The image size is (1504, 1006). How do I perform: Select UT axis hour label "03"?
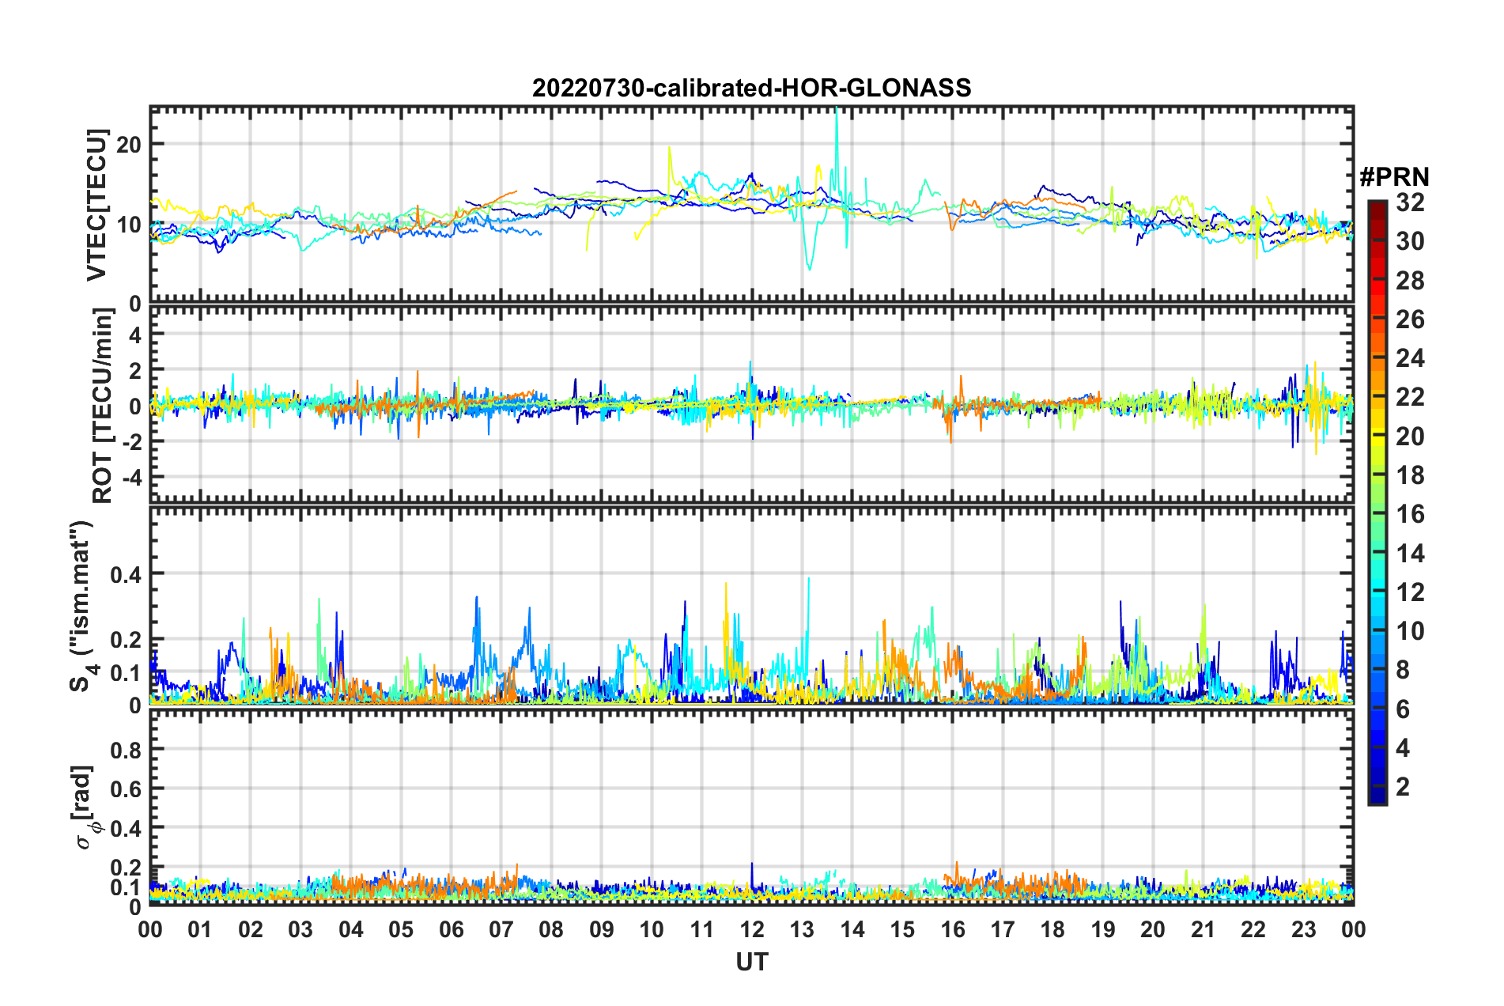pyautogui.click(x=300, y=929)
